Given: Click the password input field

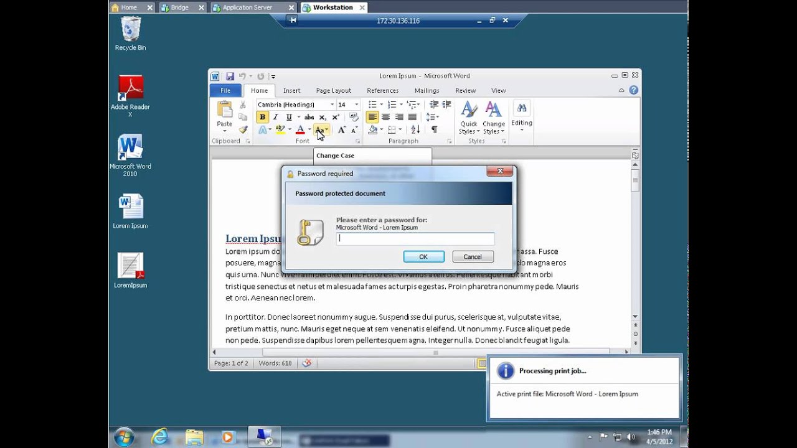Looking at the screenshot, I should coord(415,238).
